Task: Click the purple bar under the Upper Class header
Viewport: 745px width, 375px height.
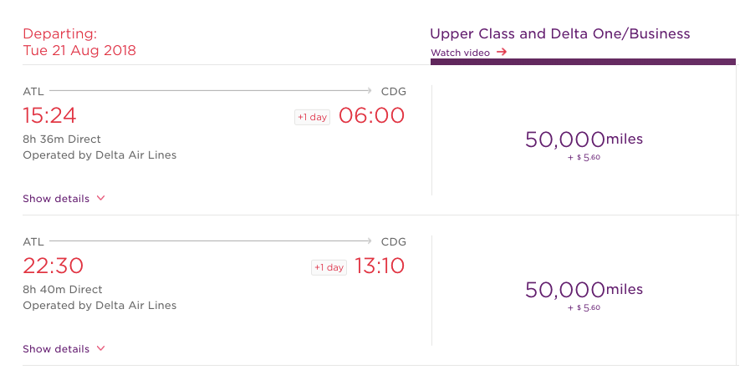Action: (583, 62)
